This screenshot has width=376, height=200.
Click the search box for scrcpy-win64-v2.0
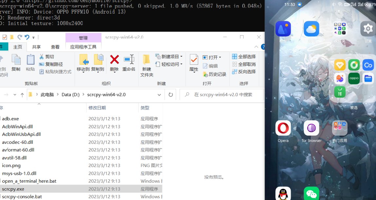pos(222,95)
